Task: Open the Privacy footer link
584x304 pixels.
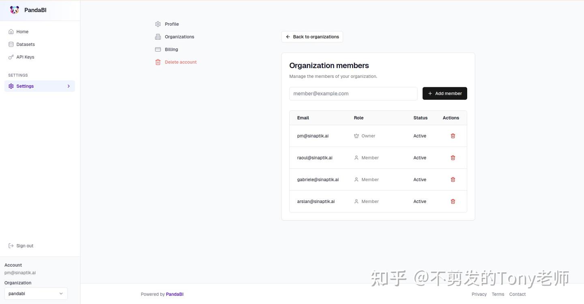Action: pyautogui.click(x=479, y=294)
